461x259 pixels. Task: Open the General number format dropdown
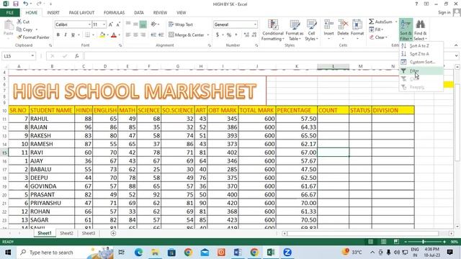pos(255,24)
